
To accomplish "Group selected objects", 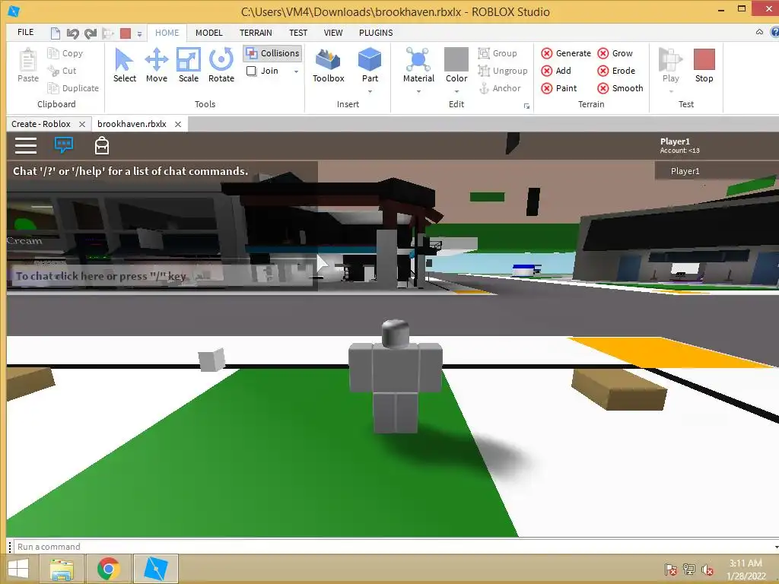I will tap(498, 53).
